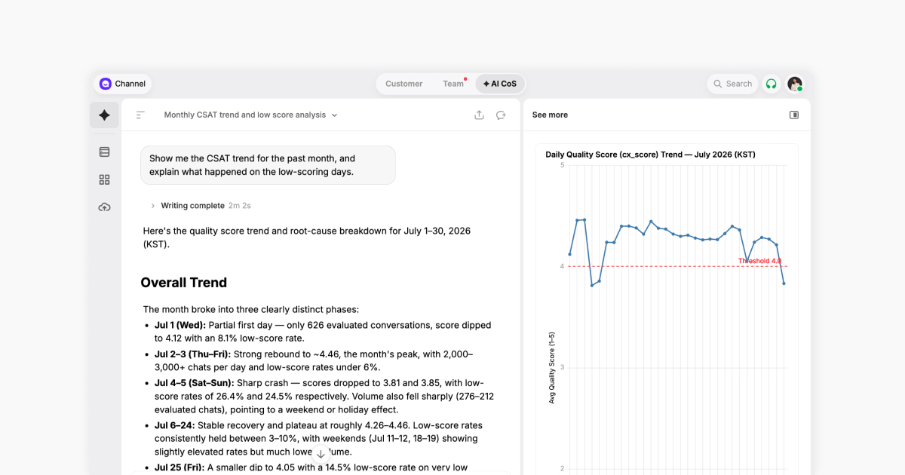Toggle the conversation list menu icon
This screenshot has width=905, height=475.
pos(140,115)
